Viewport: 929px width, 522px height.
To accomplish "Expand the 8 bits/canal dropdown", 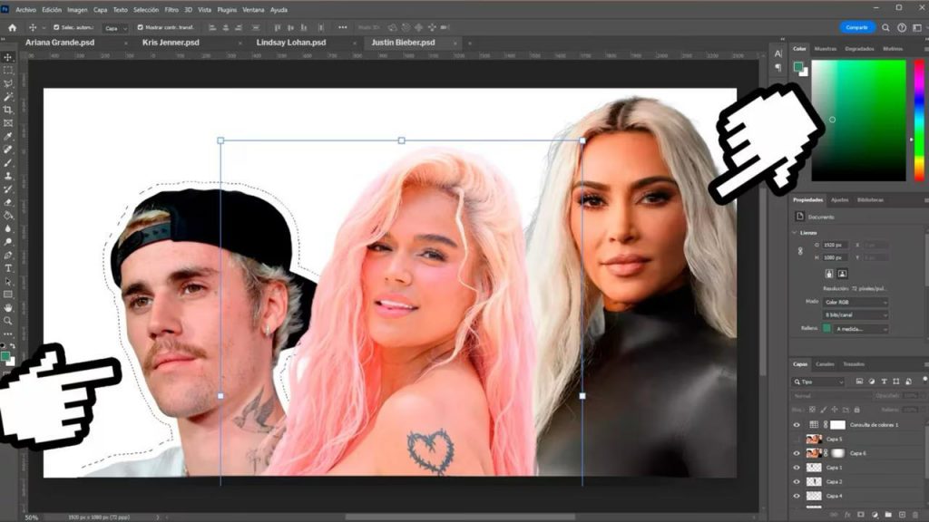I will click(x=856, y=314).
